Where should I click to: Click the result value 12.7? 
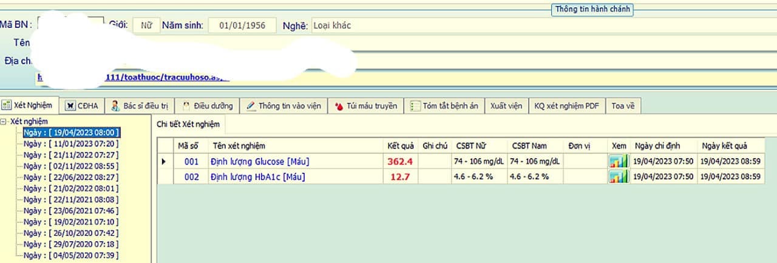pos(400,177)
